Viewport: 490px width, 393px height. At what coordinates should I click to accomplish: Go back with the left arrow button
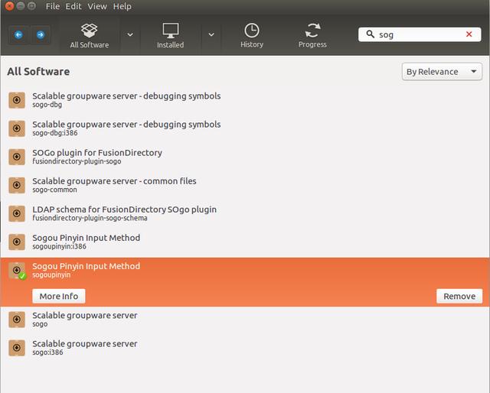coord(18,34)
